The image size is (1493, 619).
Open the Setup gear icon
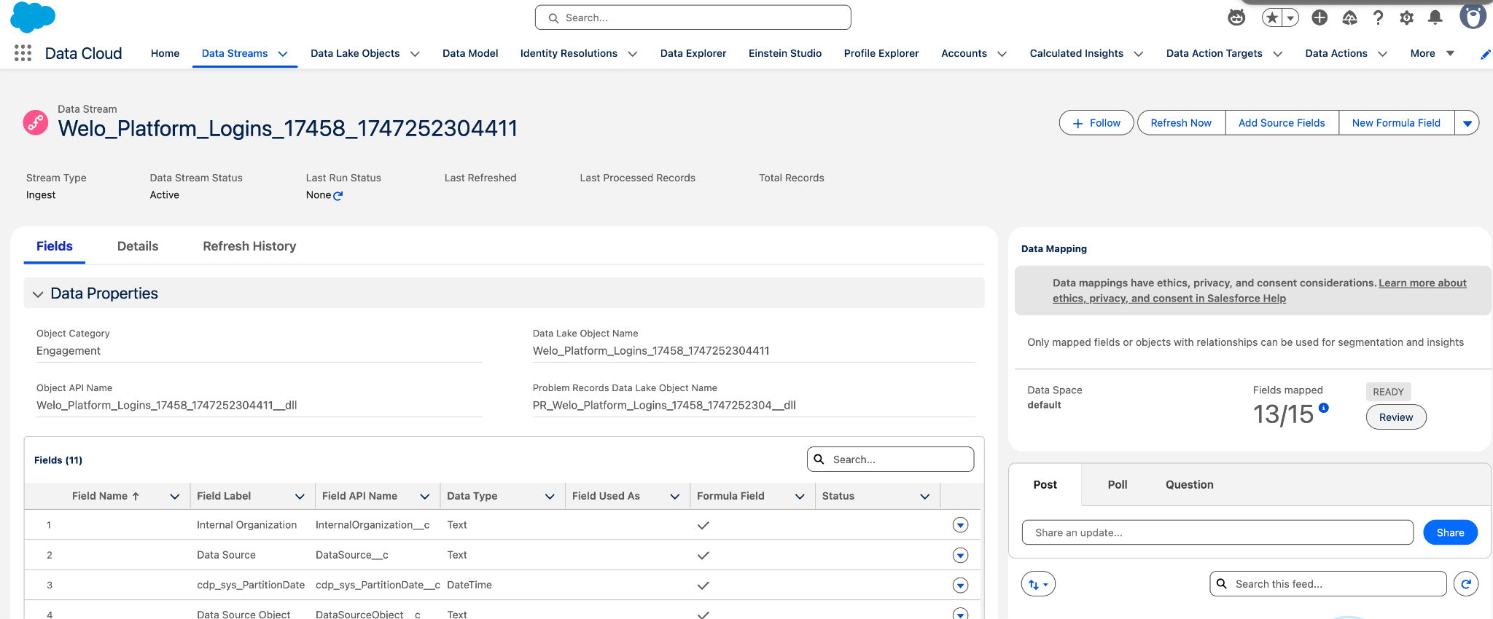pyautogui.click(x=1406, y=17)
